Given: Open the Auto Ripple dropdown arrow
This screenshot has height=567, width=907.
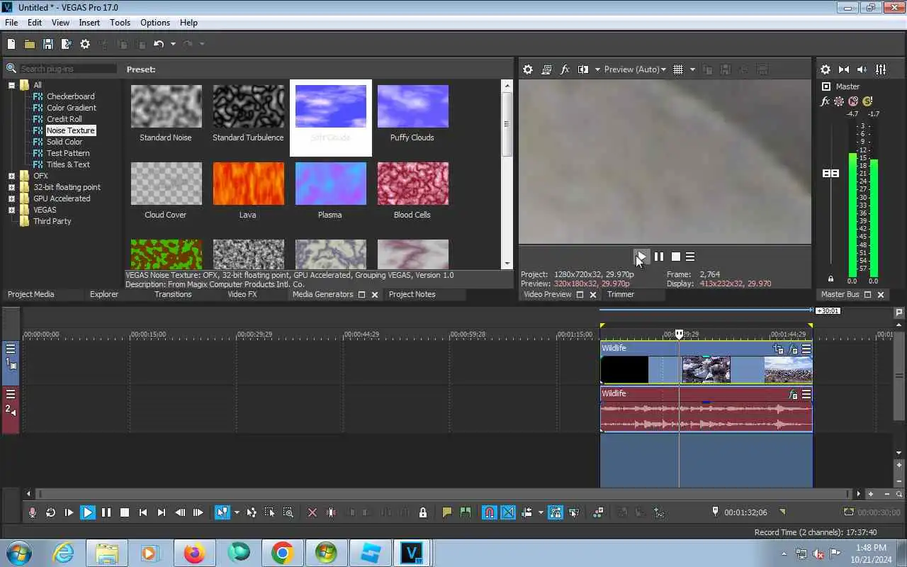Looking at the screenshot, I should pos(540,512).
